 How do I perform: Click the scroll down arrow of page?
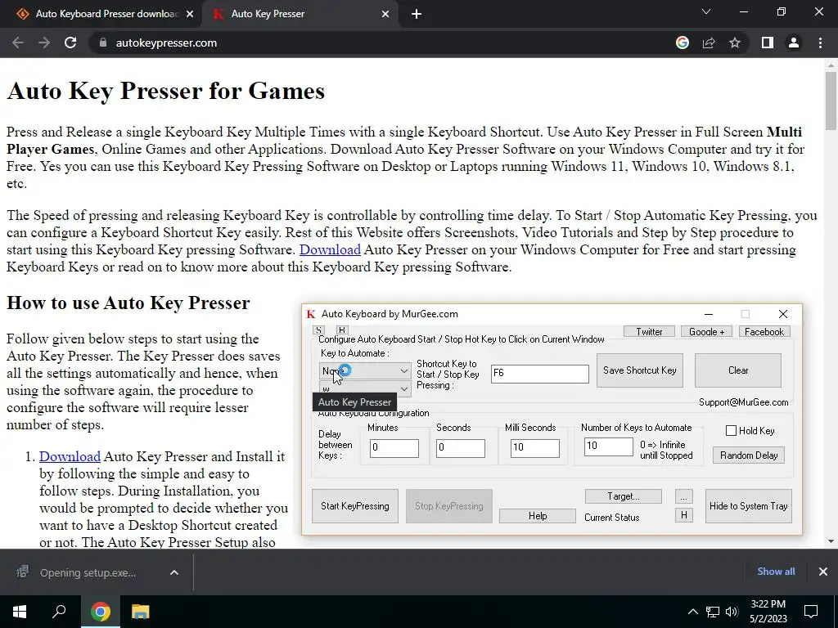coord(831,541)
